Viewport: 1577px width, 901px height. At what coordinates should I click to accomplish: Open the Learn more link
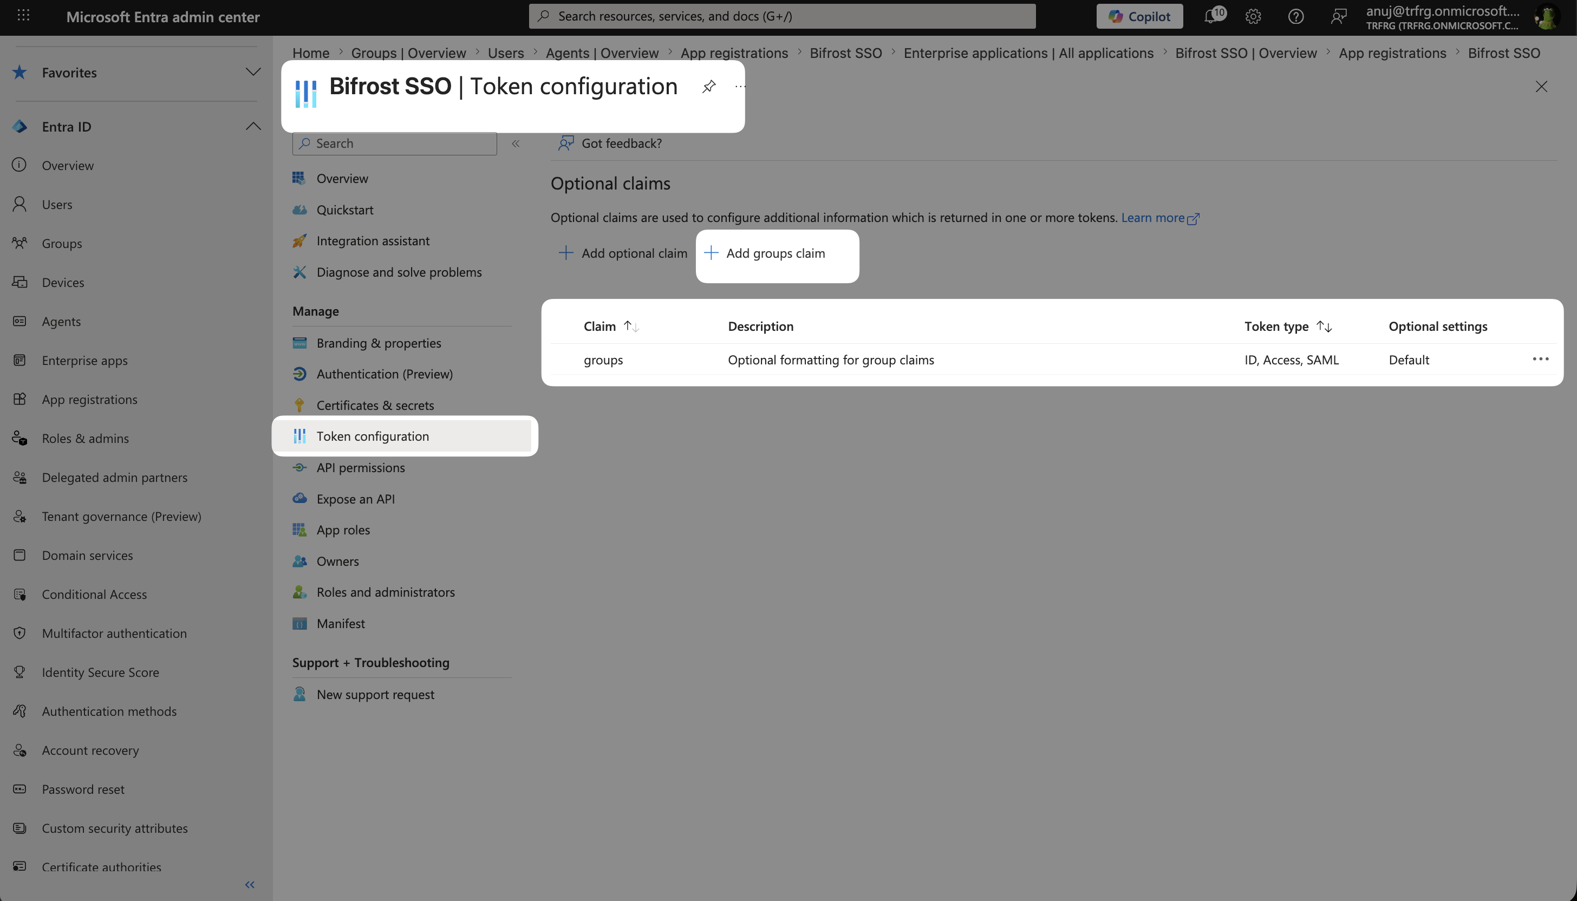[1161, 218]
